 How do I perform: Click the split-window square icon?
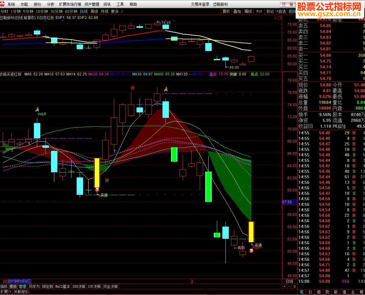pos(279,18)
